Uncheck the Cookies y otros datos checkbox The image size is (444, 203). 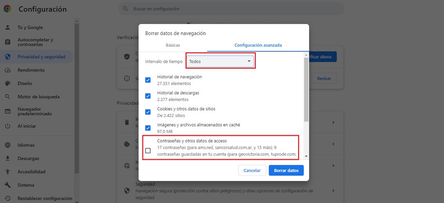[x=148, y=112]
